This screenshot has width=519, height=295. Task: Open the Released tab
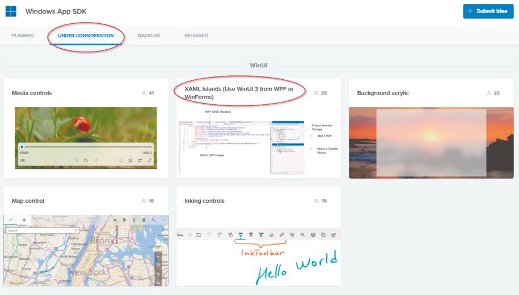pos(196,35)
